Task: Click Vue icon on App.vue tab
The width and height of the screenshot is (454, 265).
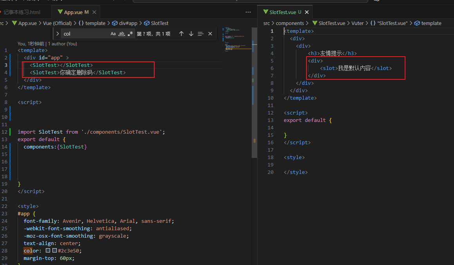Action: 60,12
